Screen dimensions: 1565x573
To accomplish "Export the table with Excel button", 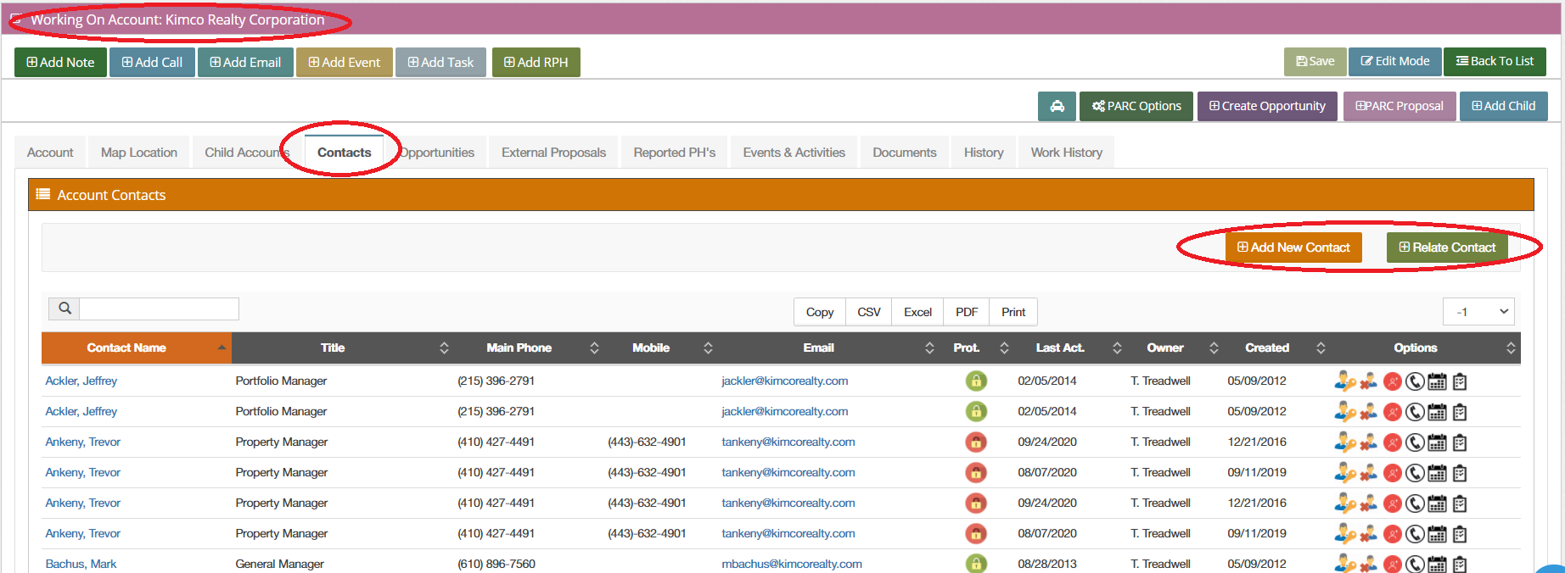I will click(x=917, y=312).
